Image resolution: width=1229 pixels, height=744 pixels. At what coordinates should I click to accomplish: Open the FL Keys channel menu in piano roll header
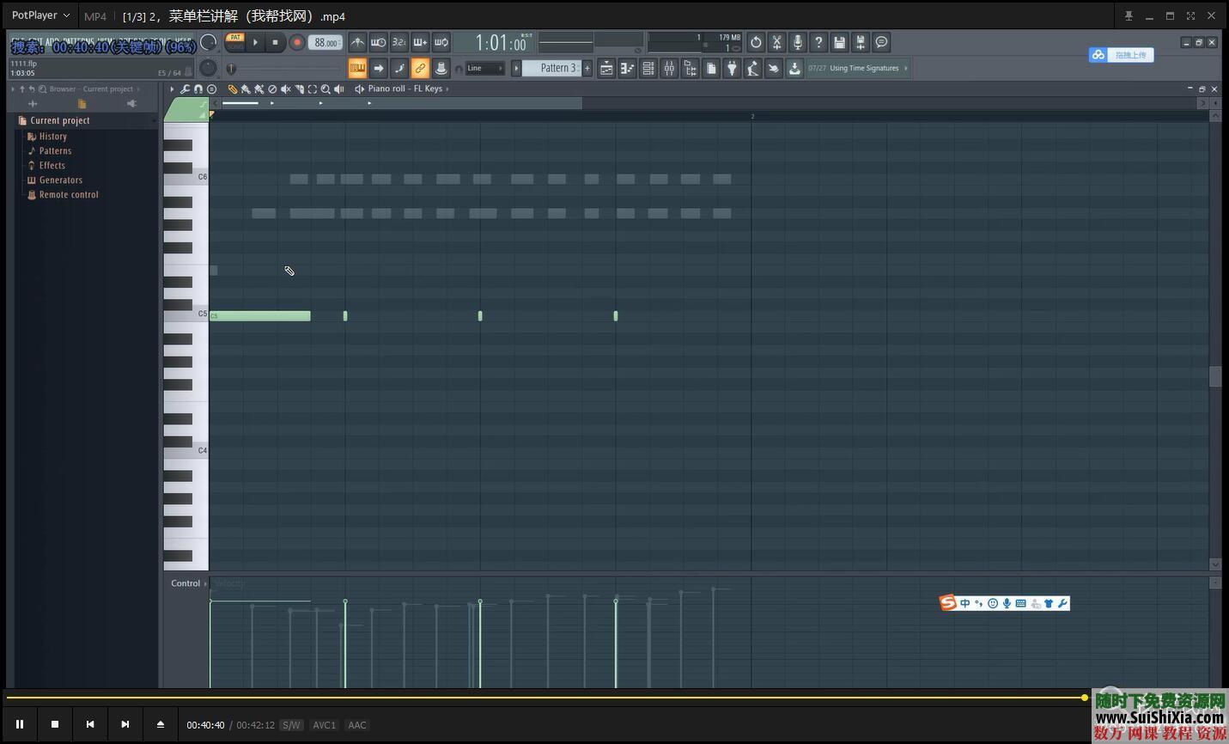(404, 88)
